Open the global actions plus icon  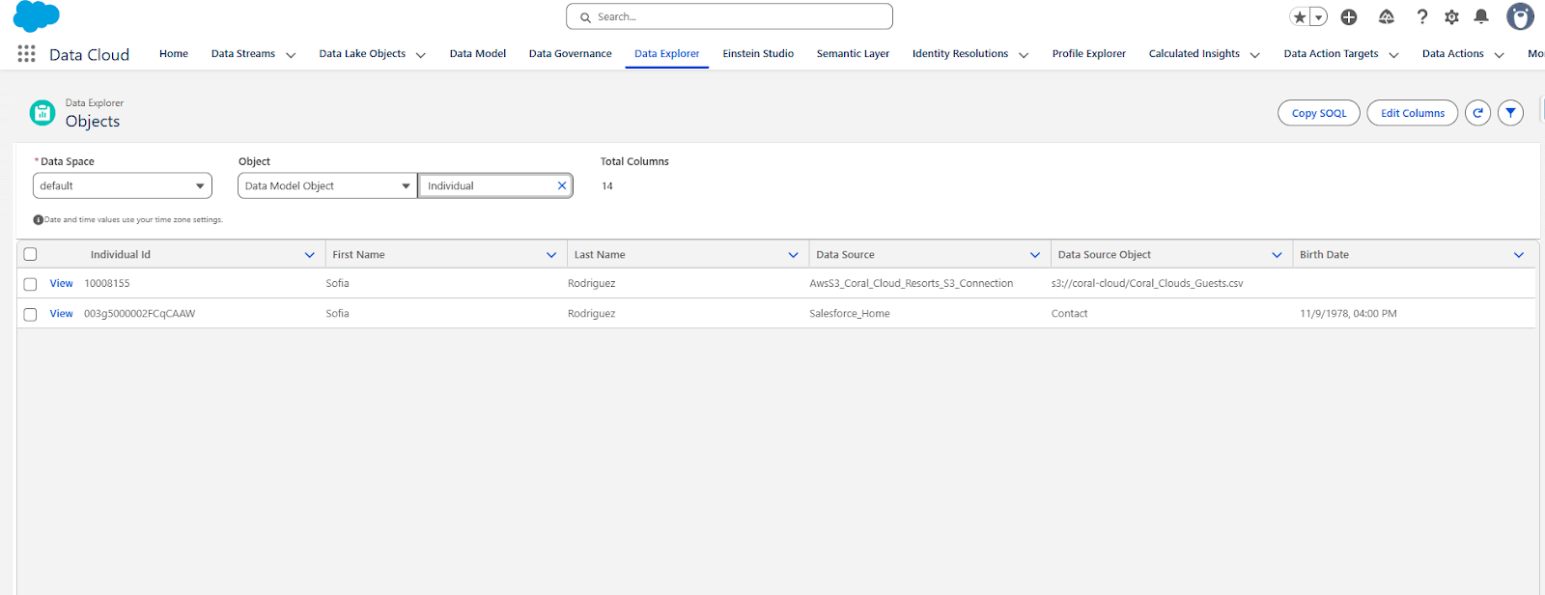click(1349, 16)
